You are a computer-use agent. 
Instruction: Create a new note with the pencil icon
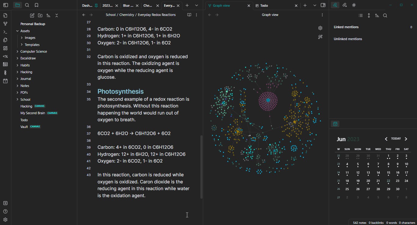pos(32,15)
